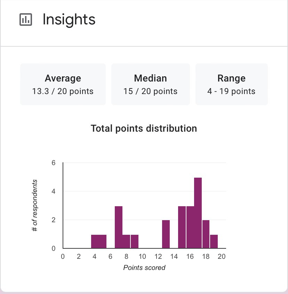Click the Total points distribution title
This screenshot has height=294, width=288.
(x=144, y=129)
